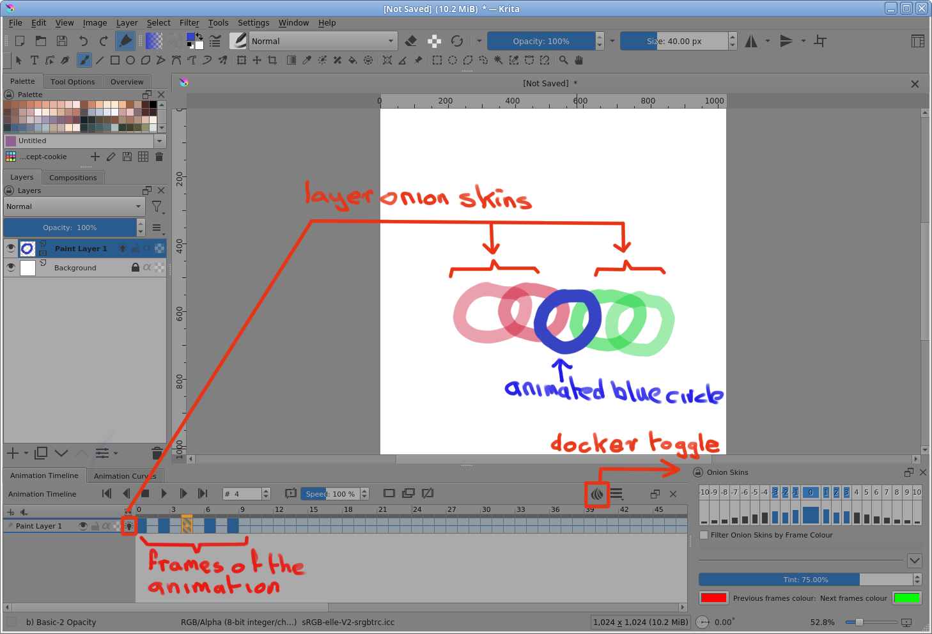Switch to the Tool Options tab

[72, 82]
